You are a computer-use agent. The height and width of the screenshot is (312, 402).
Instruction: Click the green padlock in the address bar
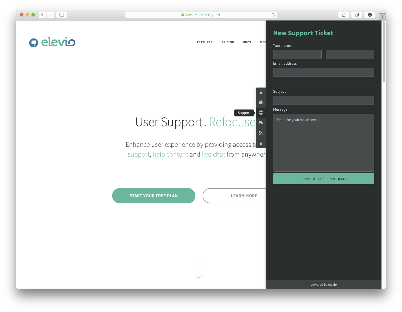(183, 15)
